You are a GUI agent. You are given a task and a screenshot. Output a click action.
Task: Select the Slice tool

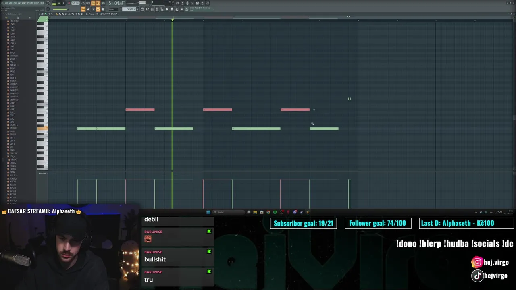pyautogui.click(x=73, y=14)
